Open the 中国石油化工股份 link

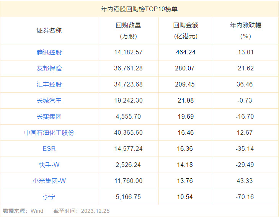tap(49, 133)
